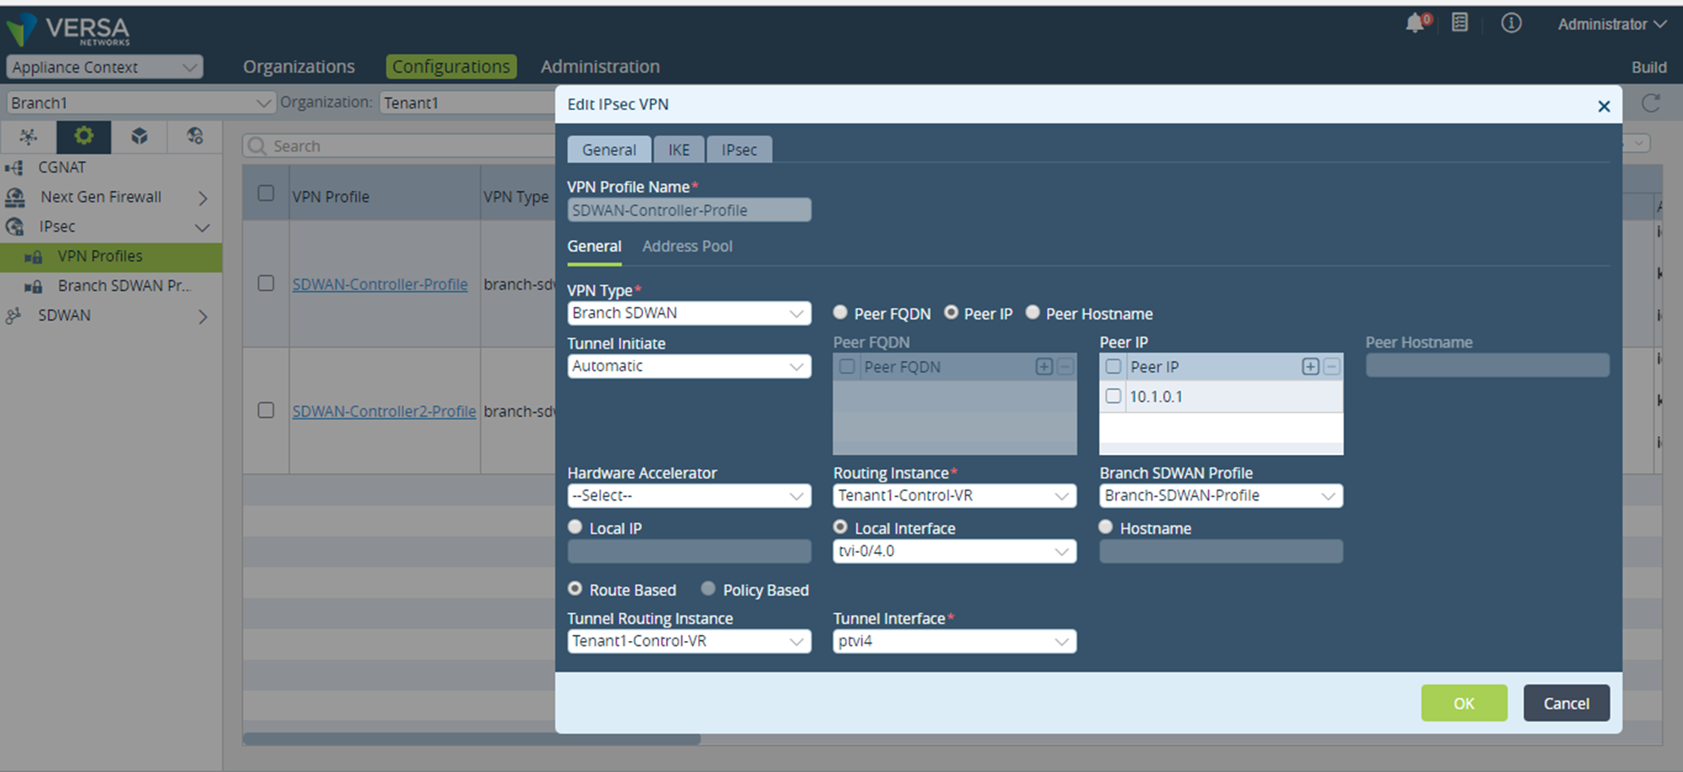Open the Branch1 appliance dropdown
Viewport: 1683px width, 772px height.
140,102
